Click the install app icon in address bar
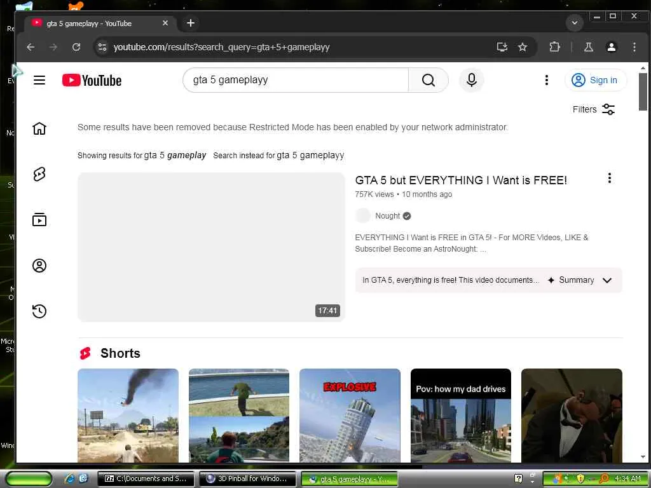Image resolution: width=651 pixels, height=488 pixels. tap(502, 47)
